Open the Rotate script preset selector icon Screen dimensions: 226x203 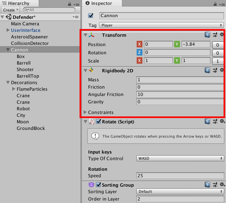(x=215, y=121)
